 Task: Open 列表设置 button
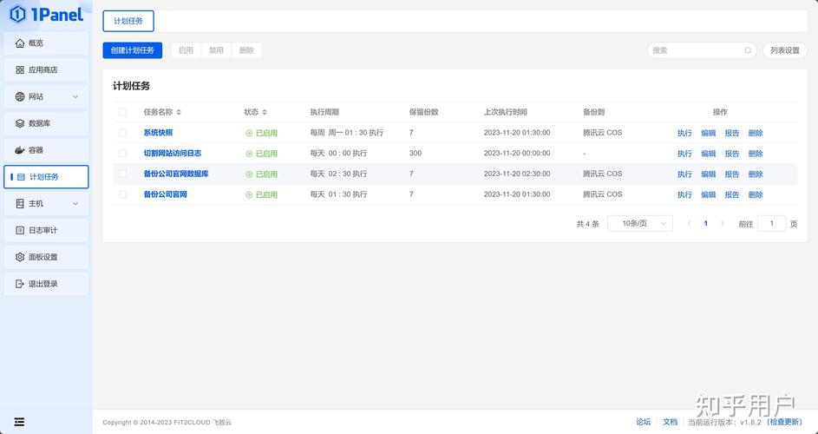pyautogui.click(x=785, y=50)
